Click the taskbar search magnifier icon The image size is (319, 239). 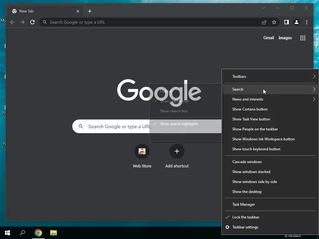tap(22, 233)
